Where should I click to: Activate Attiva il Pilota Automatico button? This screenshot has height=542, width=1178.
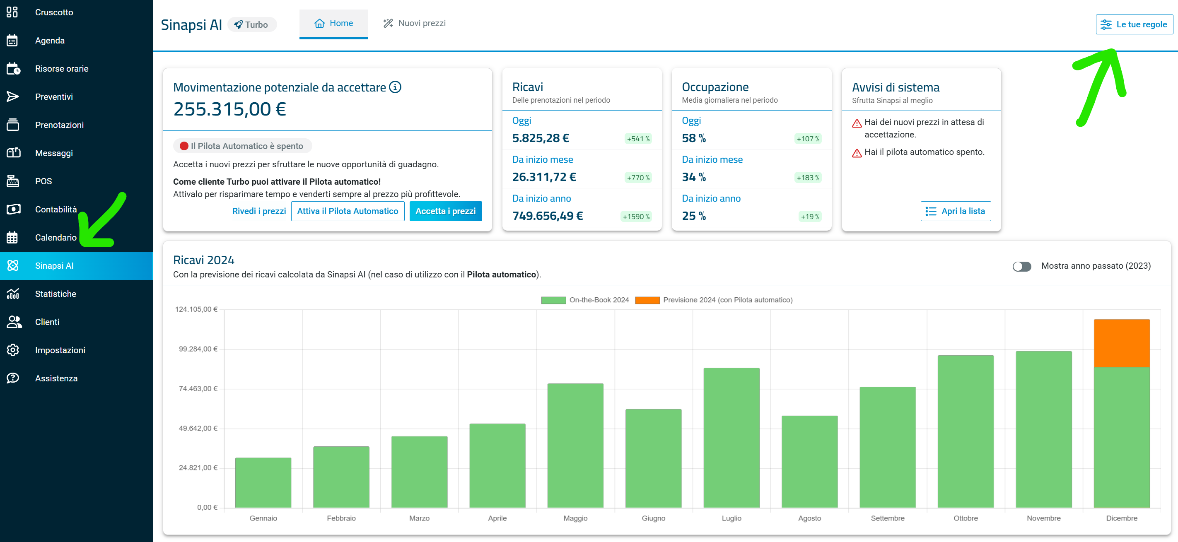click(348, 211)
